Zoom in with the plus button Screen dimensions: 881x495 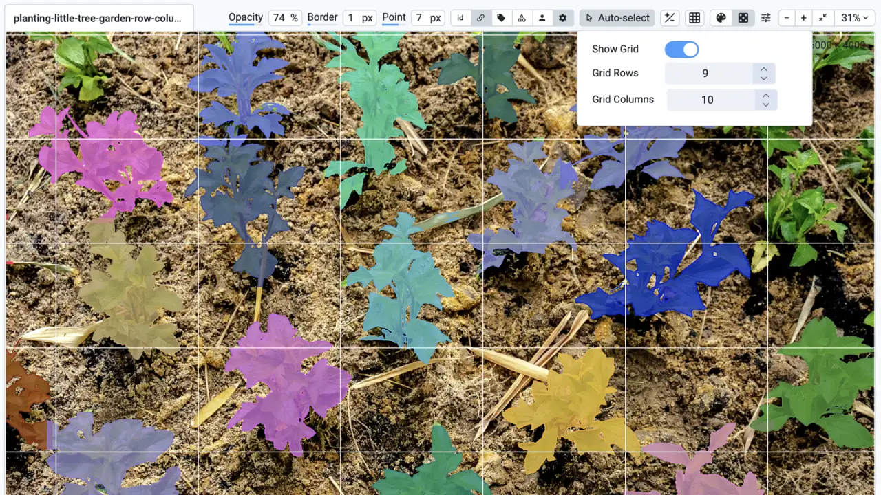point(804,18)
